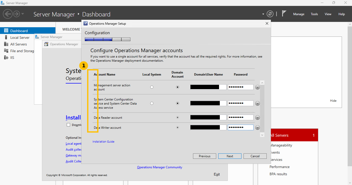Select Domain Account for System Center Configuration service
Viewport: 352px width, 185px height.
point(178,103)
